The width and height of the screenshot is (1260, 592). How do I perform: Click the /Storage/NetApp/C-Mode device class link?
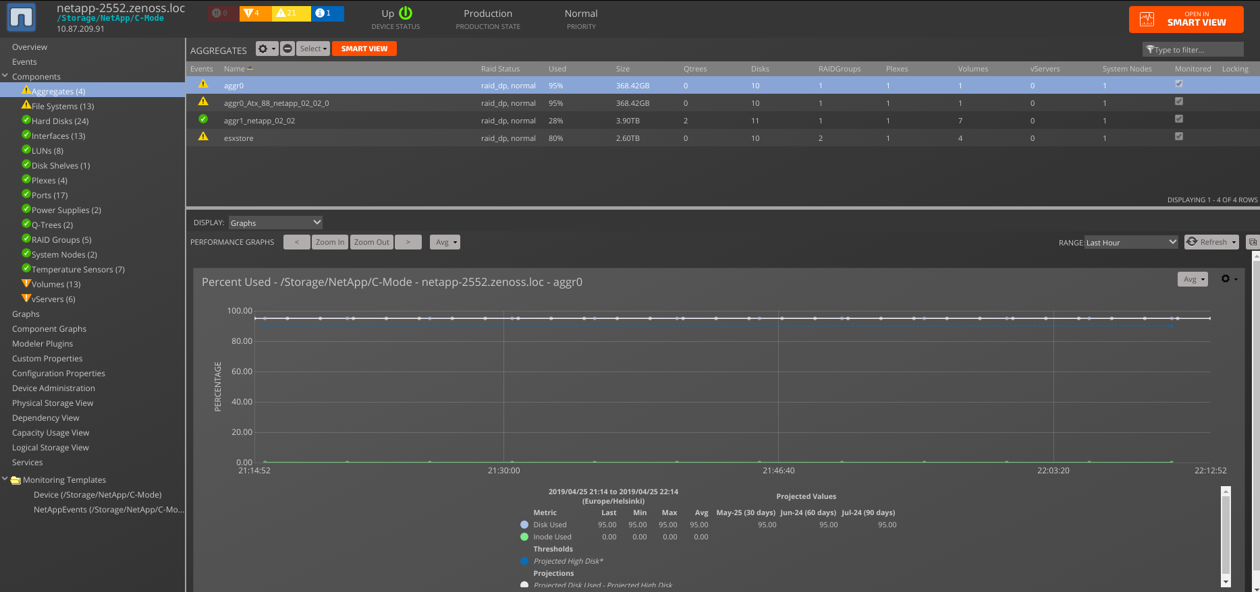(x=111, y=18)
